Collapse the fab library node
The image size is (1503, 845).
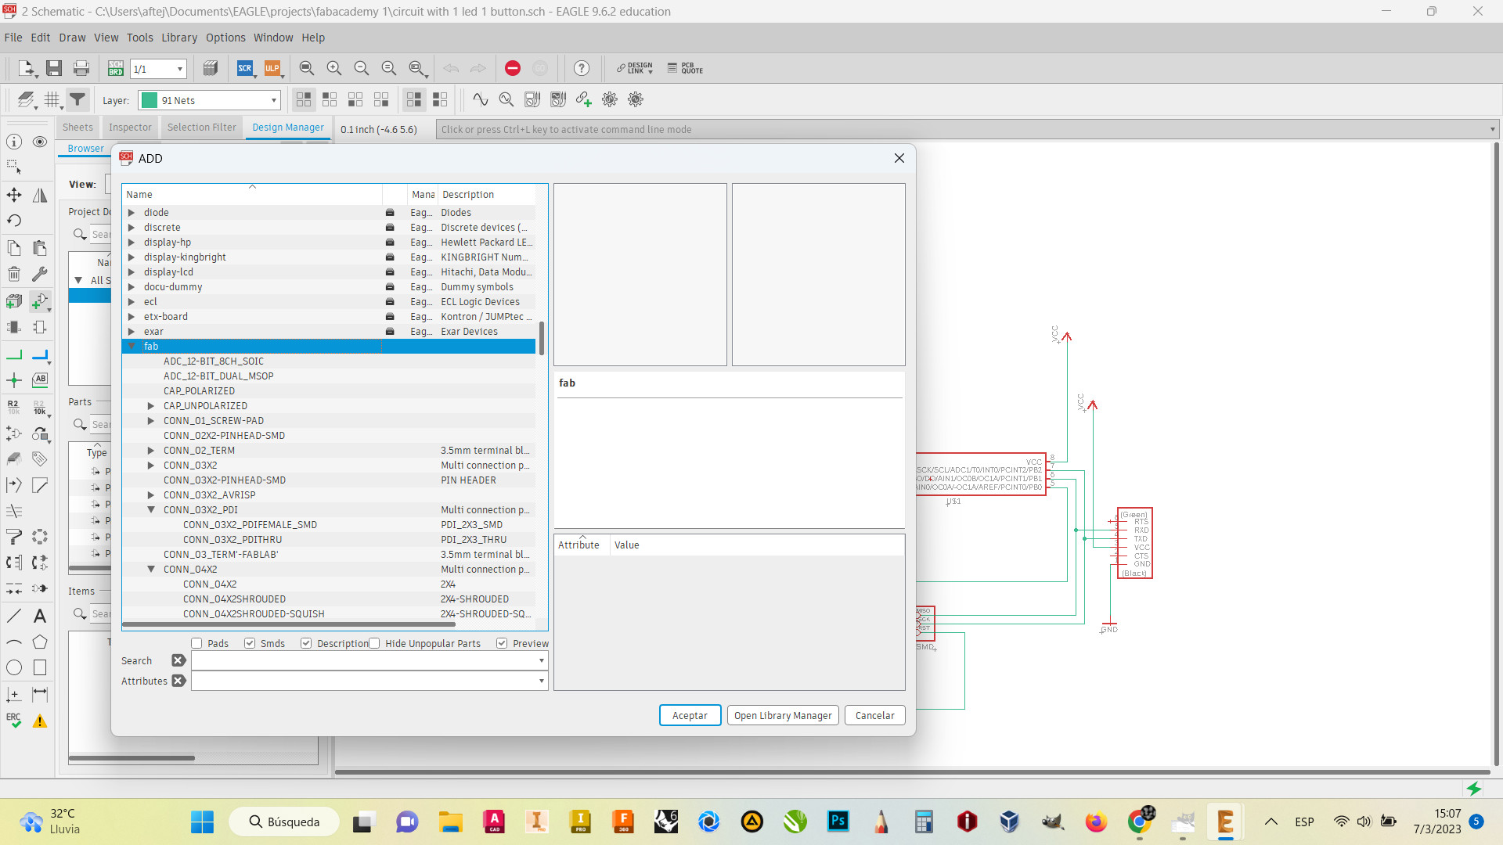tap(132, 347)
